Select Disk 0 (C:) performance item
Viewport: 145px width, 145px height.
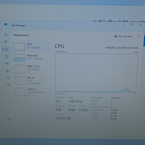pos(31,69)
